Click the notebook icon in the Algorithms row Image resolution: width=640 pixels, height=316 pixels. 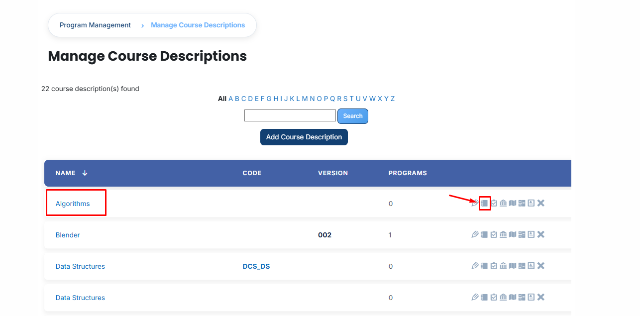tap(484, 203)
